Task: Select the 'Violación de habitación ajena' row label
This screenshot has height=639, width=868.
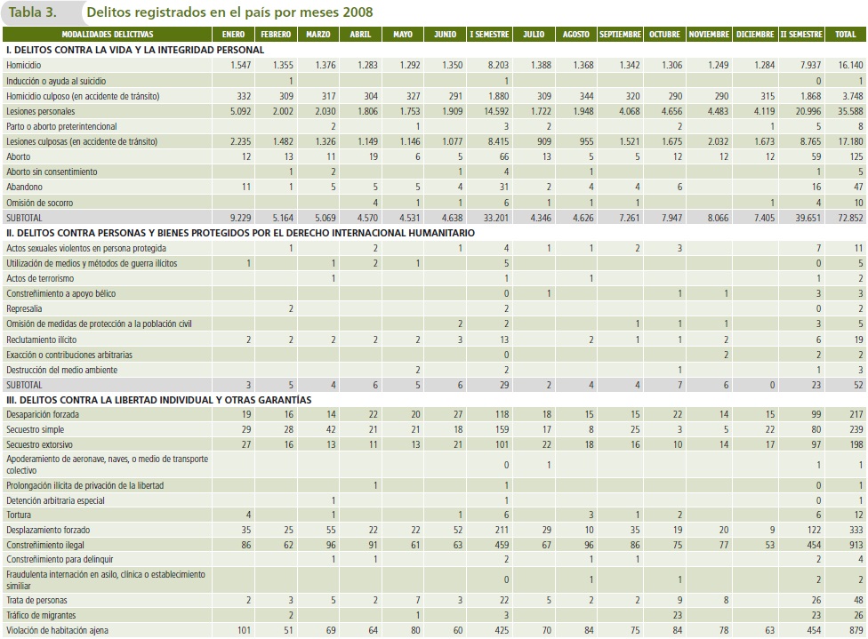Action: 57,631
